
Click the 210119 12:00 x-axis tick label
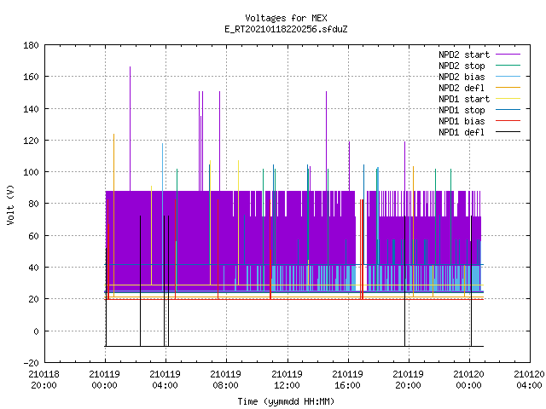[287, 380]
